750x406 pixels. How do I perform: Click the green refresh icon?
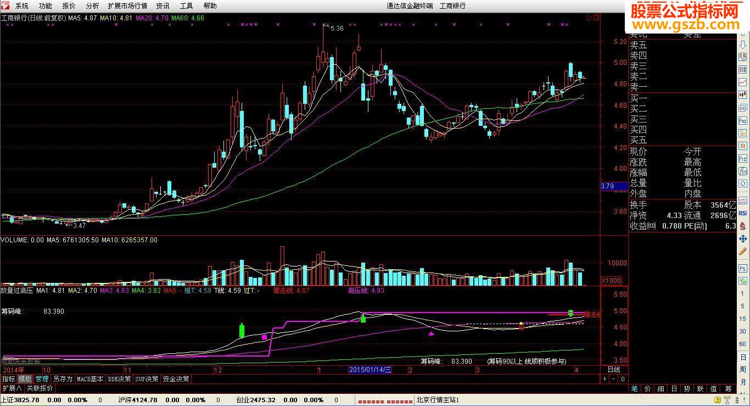(x=743, y=281)
